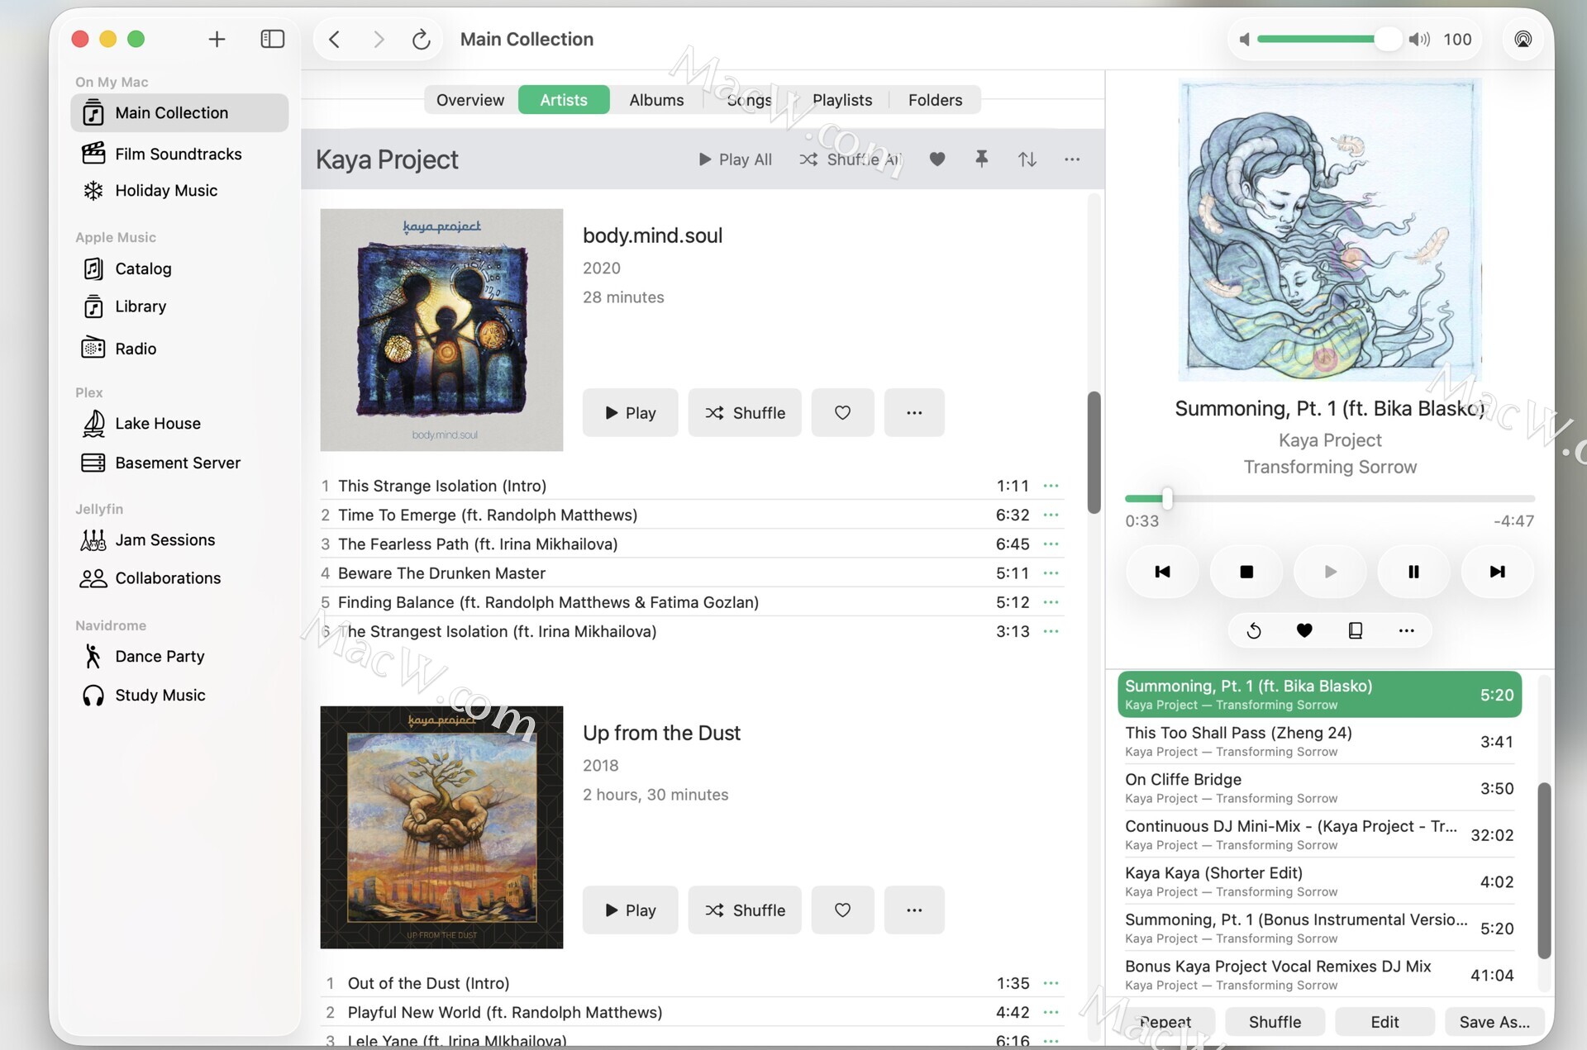The width and height of the screenshot is (1587, 1050).
Task: Open Film Soundtracks library
Action: click(x=179, y=154)
